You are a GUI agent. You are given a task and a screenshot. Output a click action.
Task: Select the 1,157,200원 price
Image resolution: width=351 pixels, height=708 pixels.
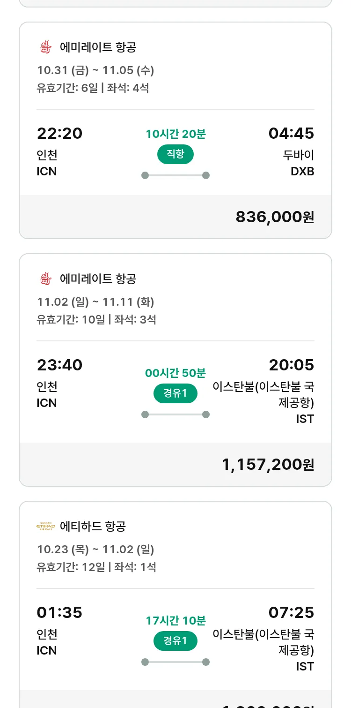point(268,465)
